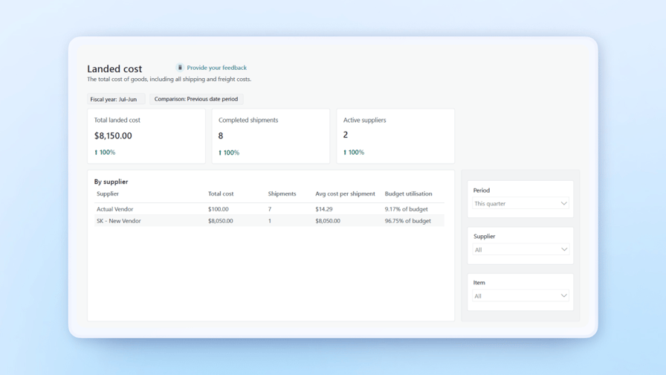The image size is (666, 375).
Task: Click the up arrow in Completed shipments card
Action: (x=220, y=153)
